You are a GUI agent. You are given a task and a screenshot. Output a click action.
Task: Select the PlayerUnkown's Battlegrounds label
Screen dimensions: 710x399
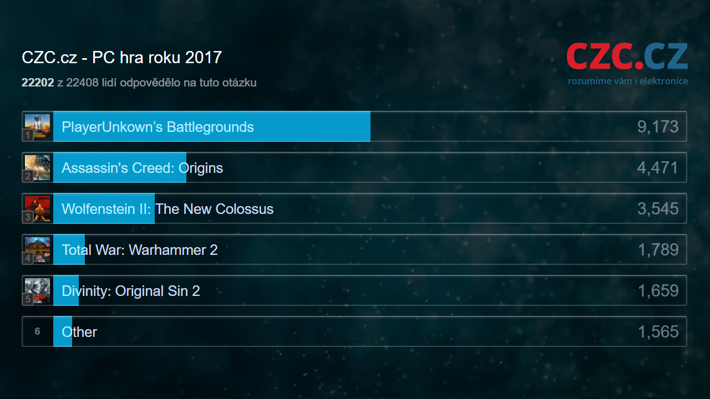[158, 127]
